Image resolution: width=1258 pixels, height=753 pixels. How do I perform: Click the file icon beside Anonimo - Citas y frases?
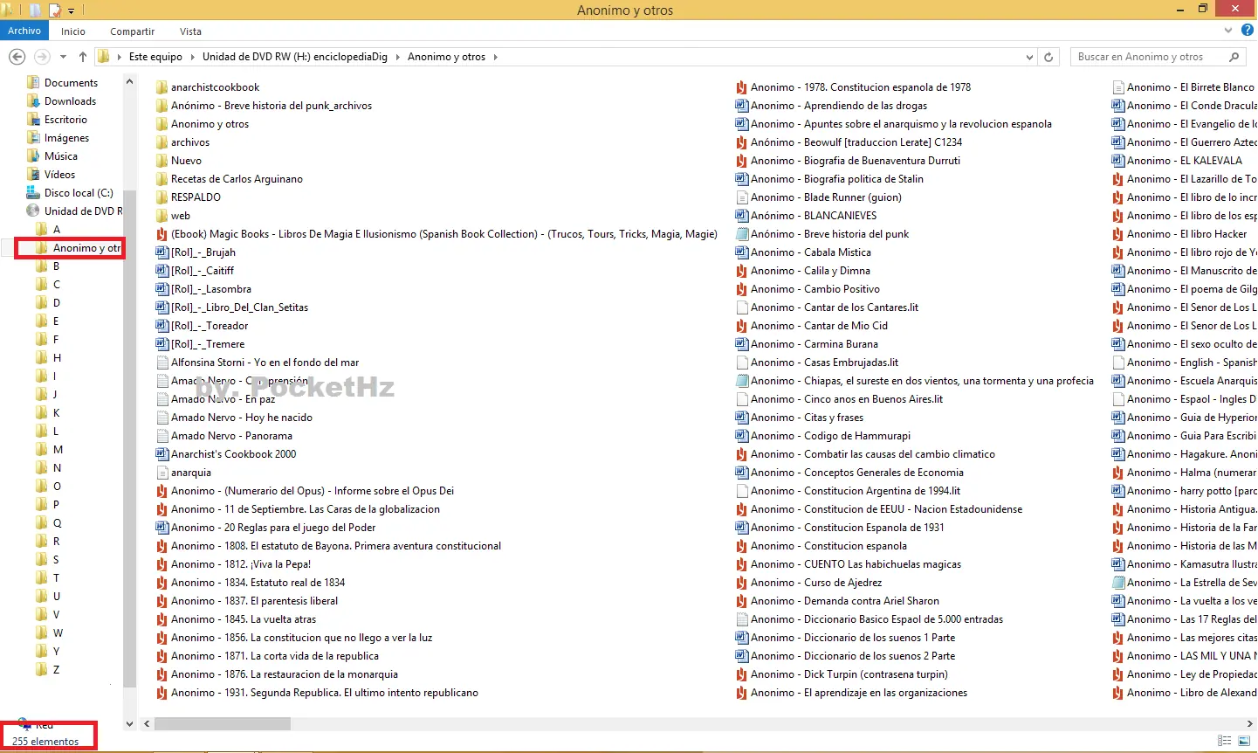pos(741,418)
